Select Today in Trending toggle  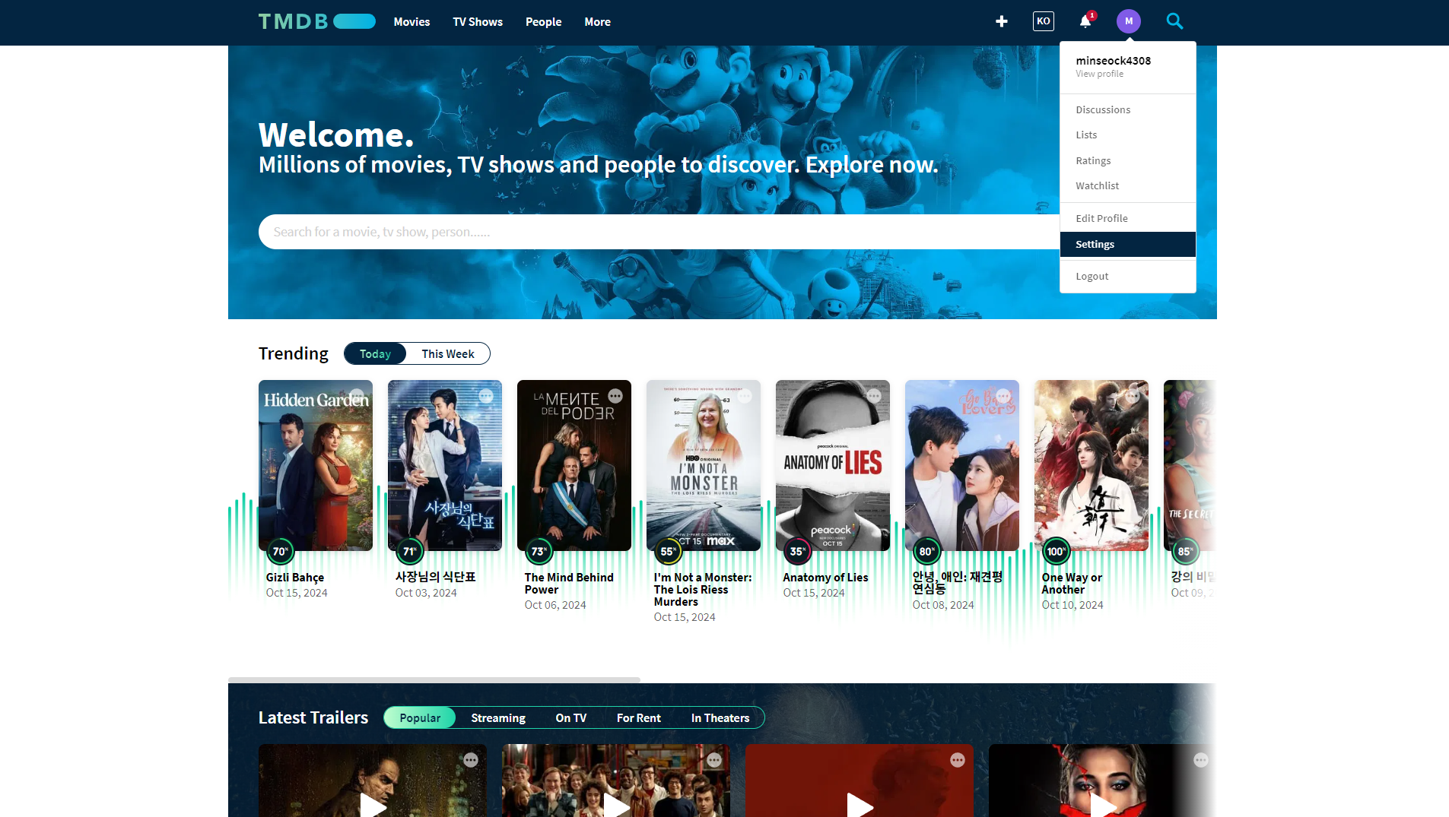[375, 353]
